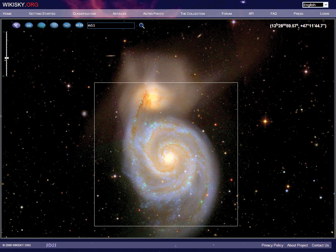Image resolution: width=336 pixels, height=252 pixels.
Task: Toggle the constellation lines overlay icon
Action: 41,25
